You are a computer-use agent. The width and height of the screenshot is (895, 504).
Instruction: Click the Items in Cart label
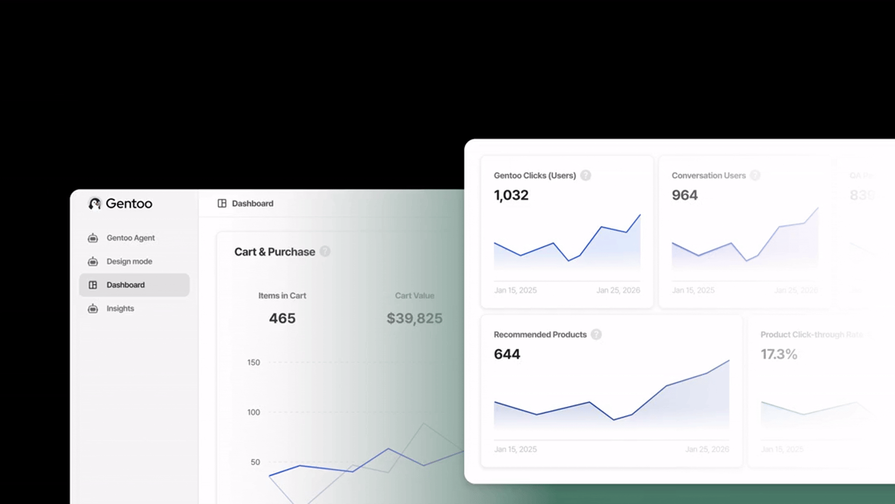282,296
